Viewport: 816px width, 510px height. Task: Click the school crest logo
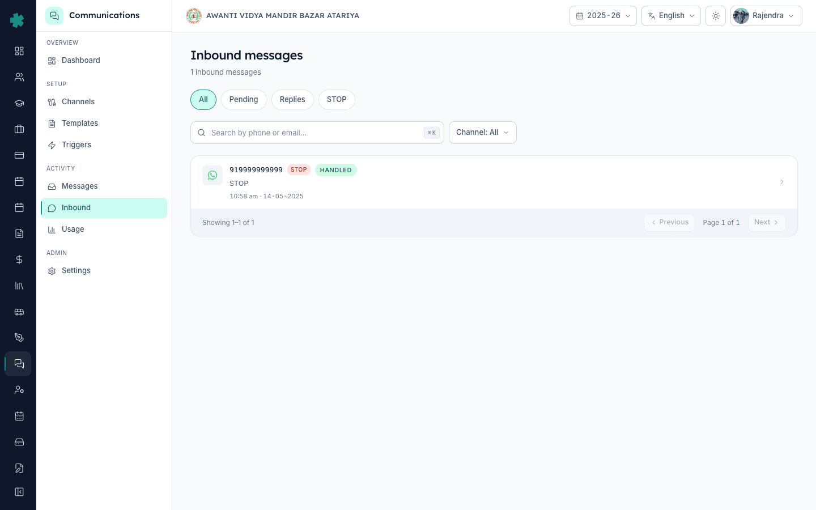coord(194,16)
